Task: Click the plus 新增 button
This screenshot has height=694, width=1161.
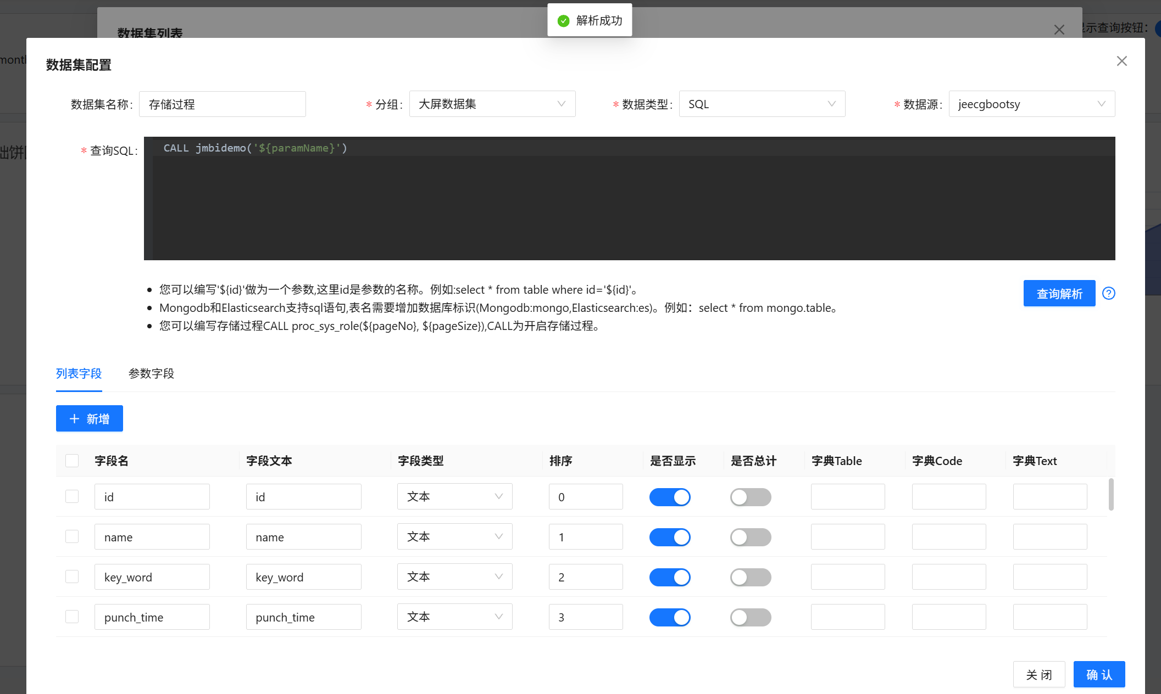Action: 89,419
